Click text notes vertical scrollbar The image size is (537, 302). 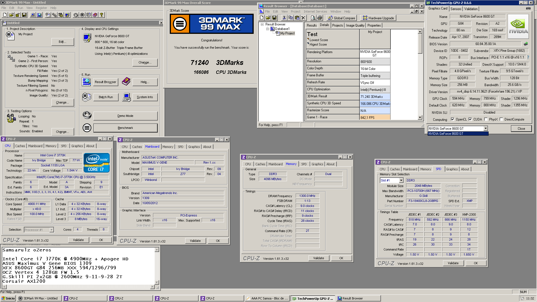click(157, 266)
